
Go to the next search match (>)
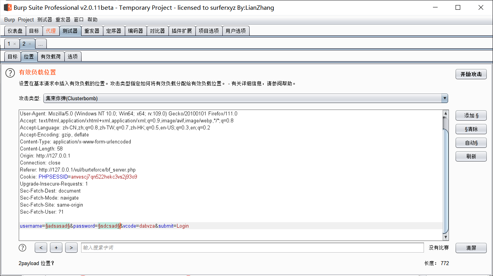point(71,248)
